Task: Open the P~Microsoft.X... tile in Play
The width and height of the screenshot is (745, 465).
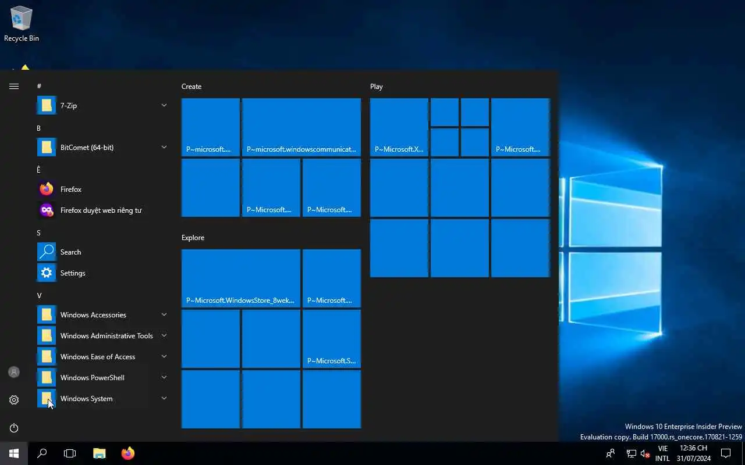Action: (399, 127)
